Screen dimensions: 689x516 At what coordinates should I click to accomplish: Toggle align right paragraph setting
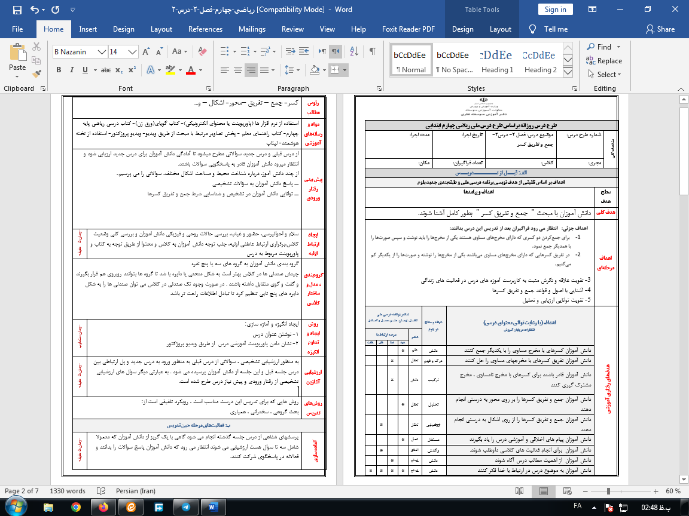coord(251,70)
